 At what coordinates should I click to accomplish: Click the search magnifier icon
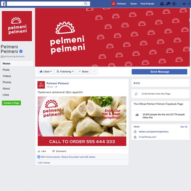[x=86, y=3]
